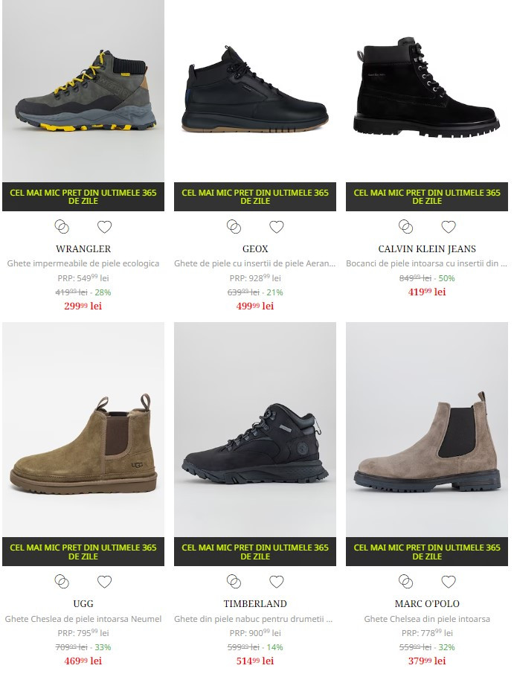
Task: Click compare icon under Geox boots
Action: pos(234,227)
